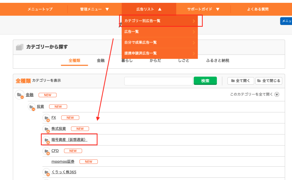
Task: Click the このカテゴリーを全て開く arrow
Action: click(277, 95)
